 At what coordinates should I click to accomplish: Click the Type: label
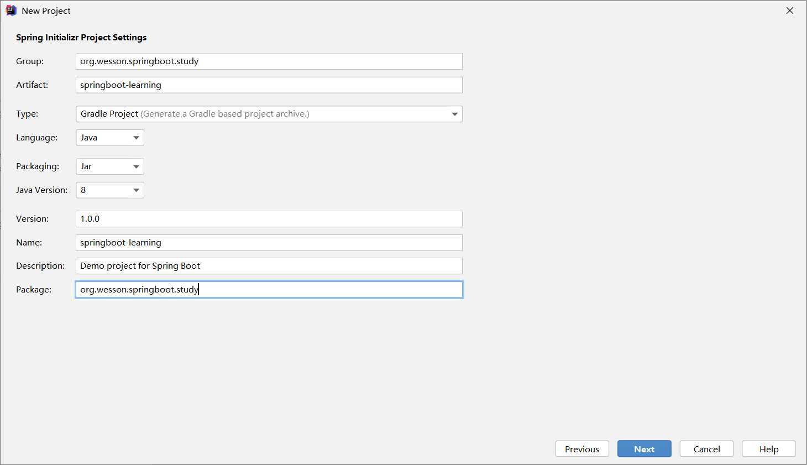pyautogui.click(x=27, y=114)
